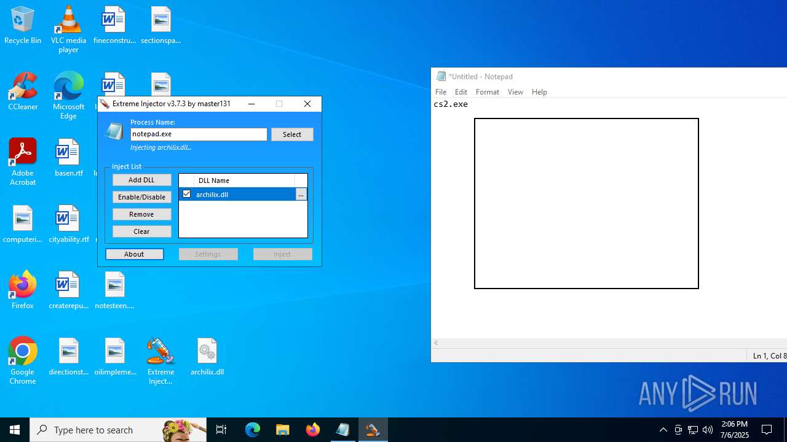Click the DLL Name column header
The width and height of the screenshot is (787, 442).
[x=244, y=180]
